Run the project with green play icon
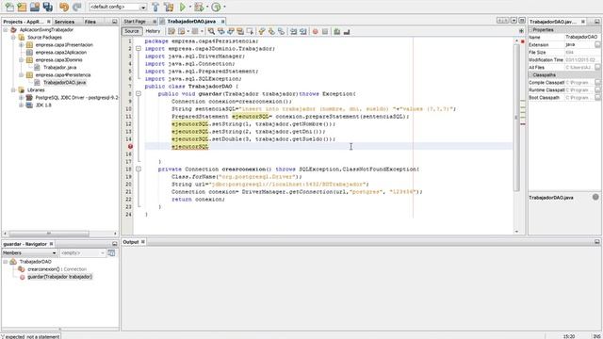This screenshot has height=339, width=603. tap(183, 7)
